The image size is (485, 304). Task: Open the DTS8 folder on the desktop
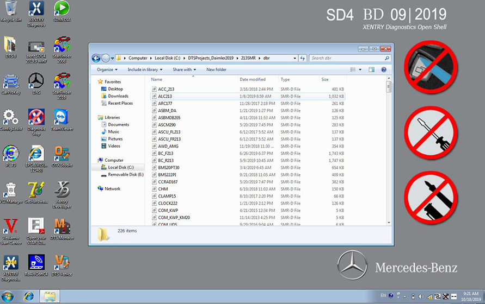coord(10,47)
